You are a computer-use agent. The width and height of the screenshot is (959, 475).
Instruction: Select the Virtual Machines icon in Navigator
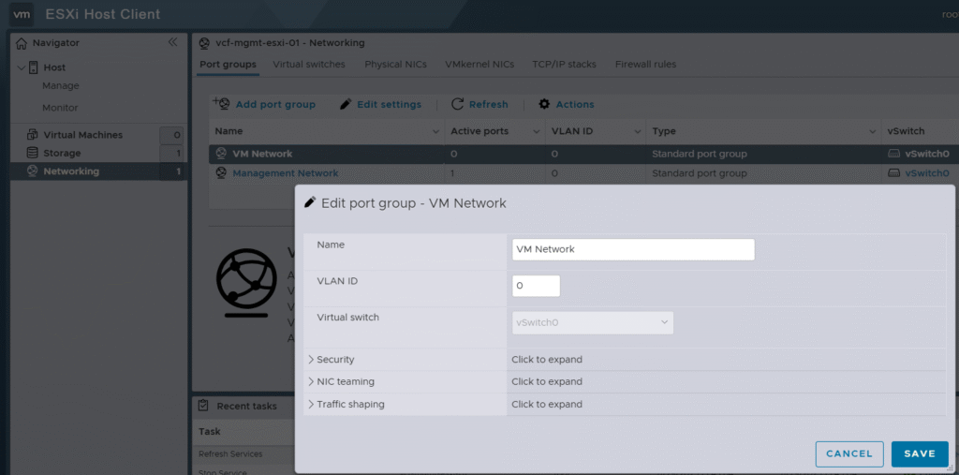point(33,135)
